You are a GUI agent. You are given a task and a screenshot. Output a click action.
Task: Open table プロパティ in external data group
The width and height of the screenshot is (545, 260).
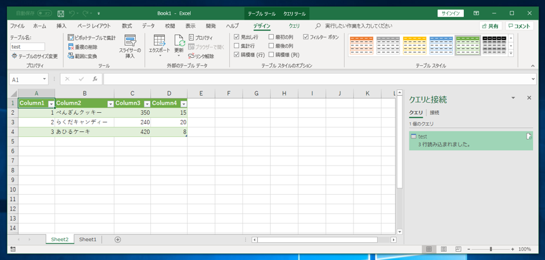tap(200, 37)
